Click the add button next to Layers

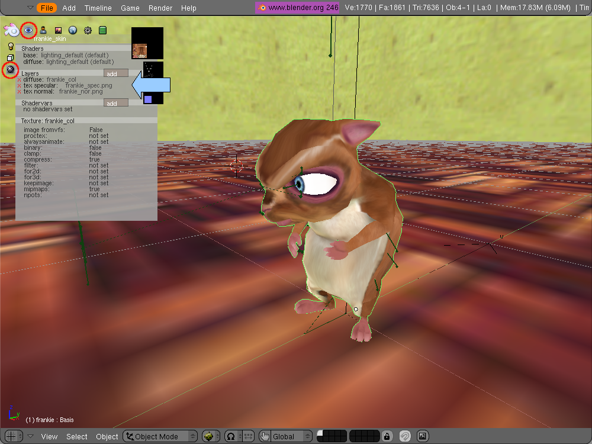[115, 73]
